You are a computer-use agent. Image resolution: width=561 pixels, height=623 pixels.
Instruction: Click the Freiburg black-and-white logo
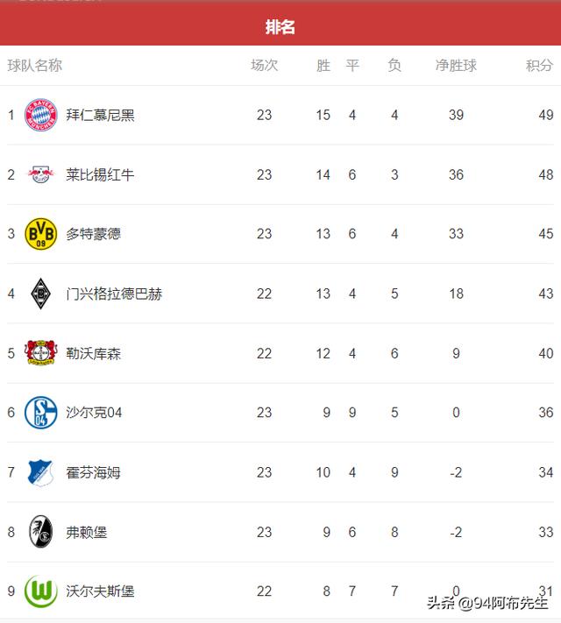[x=41, y=532]
